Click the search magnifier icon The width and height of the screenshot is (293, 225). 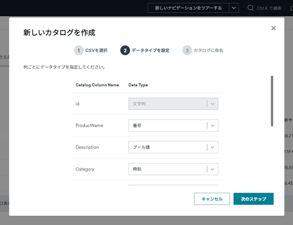pos(250,8)
